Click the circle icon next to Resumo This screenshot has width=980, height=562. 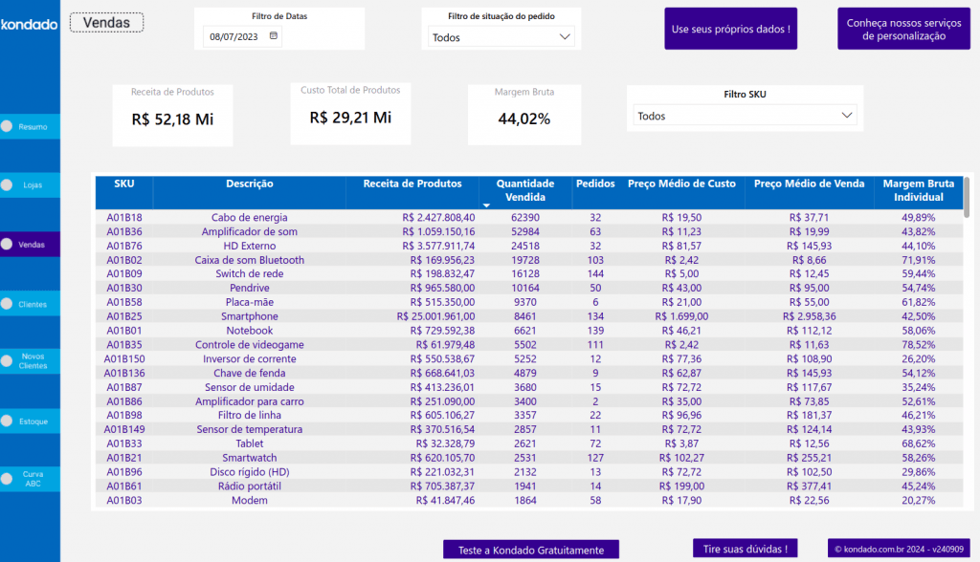8,126
